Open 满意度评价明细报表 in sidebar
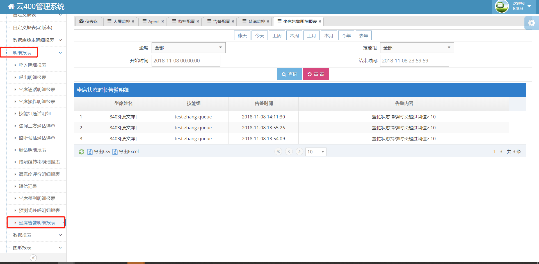539x264 pixels. pyautogui.click(x=39, y=174)
